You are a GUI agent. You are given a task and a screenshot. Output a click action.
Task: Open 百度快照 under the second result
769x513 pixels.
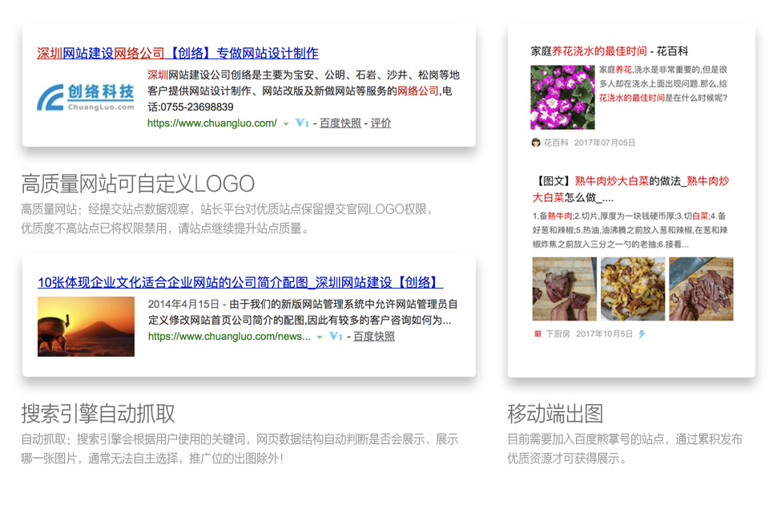376,337
